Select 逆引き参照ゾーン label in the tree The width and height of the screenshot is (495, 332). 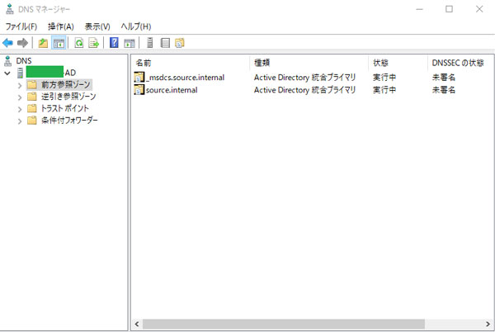[68, 97]
